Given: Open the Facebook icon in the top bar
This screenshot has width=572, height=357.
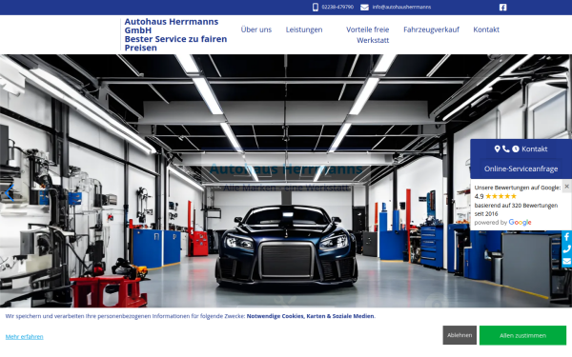Looking at the screenshot, I should pos(502,8).
